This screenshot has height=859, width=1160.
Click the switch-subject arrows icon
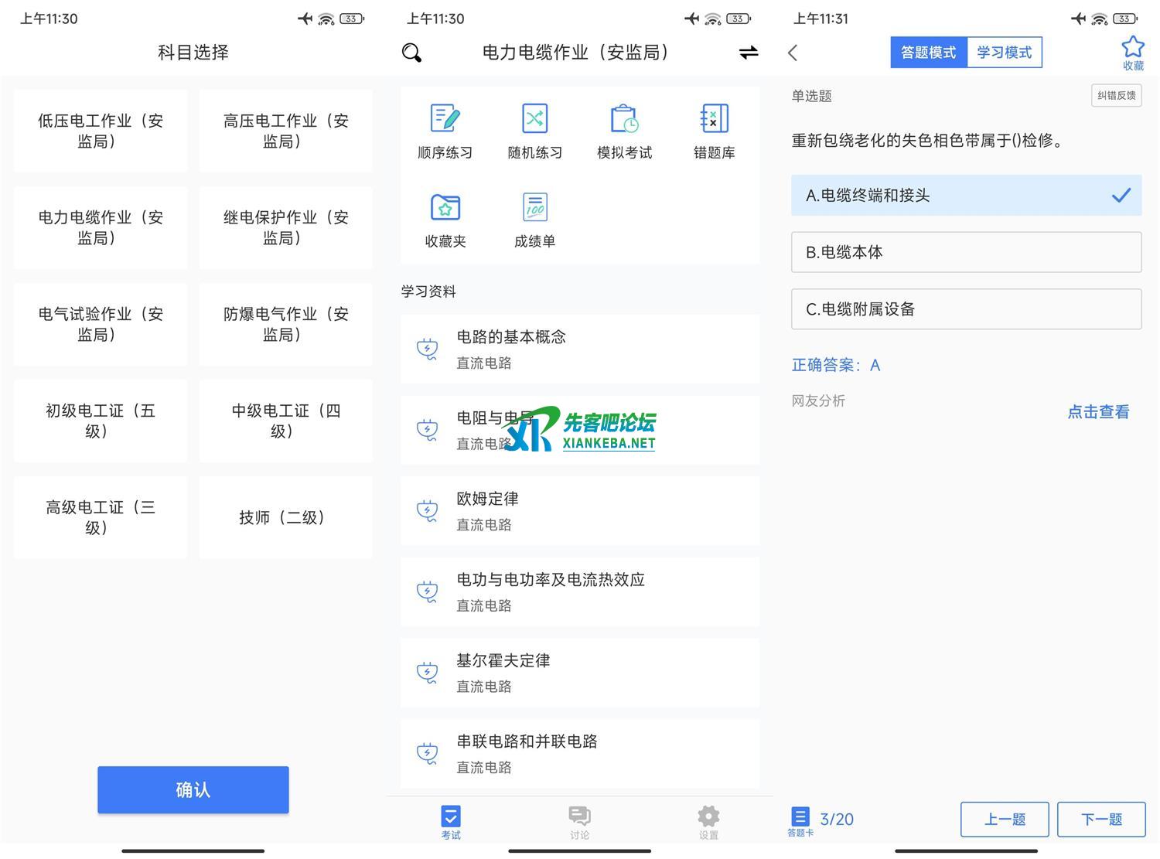point(748,53)
